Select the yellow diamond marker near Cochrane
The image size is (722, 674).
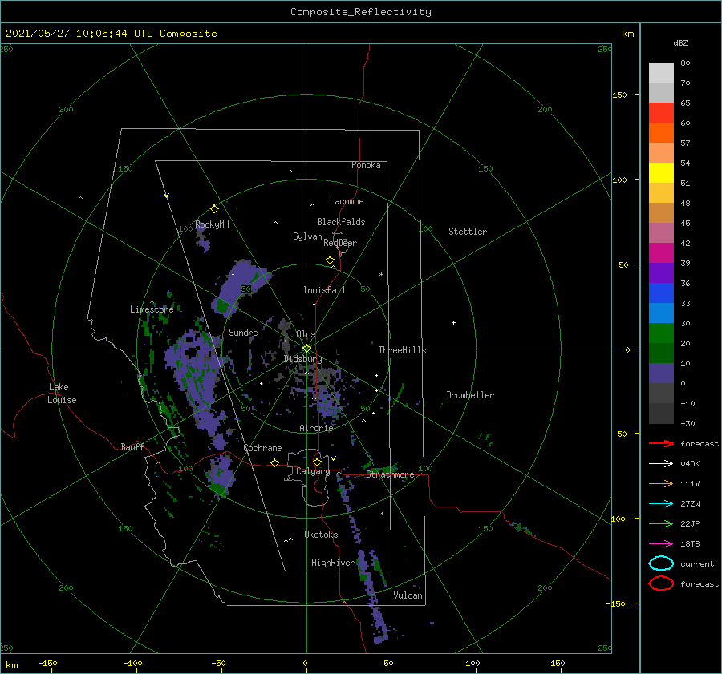click(x=274, y=462)
